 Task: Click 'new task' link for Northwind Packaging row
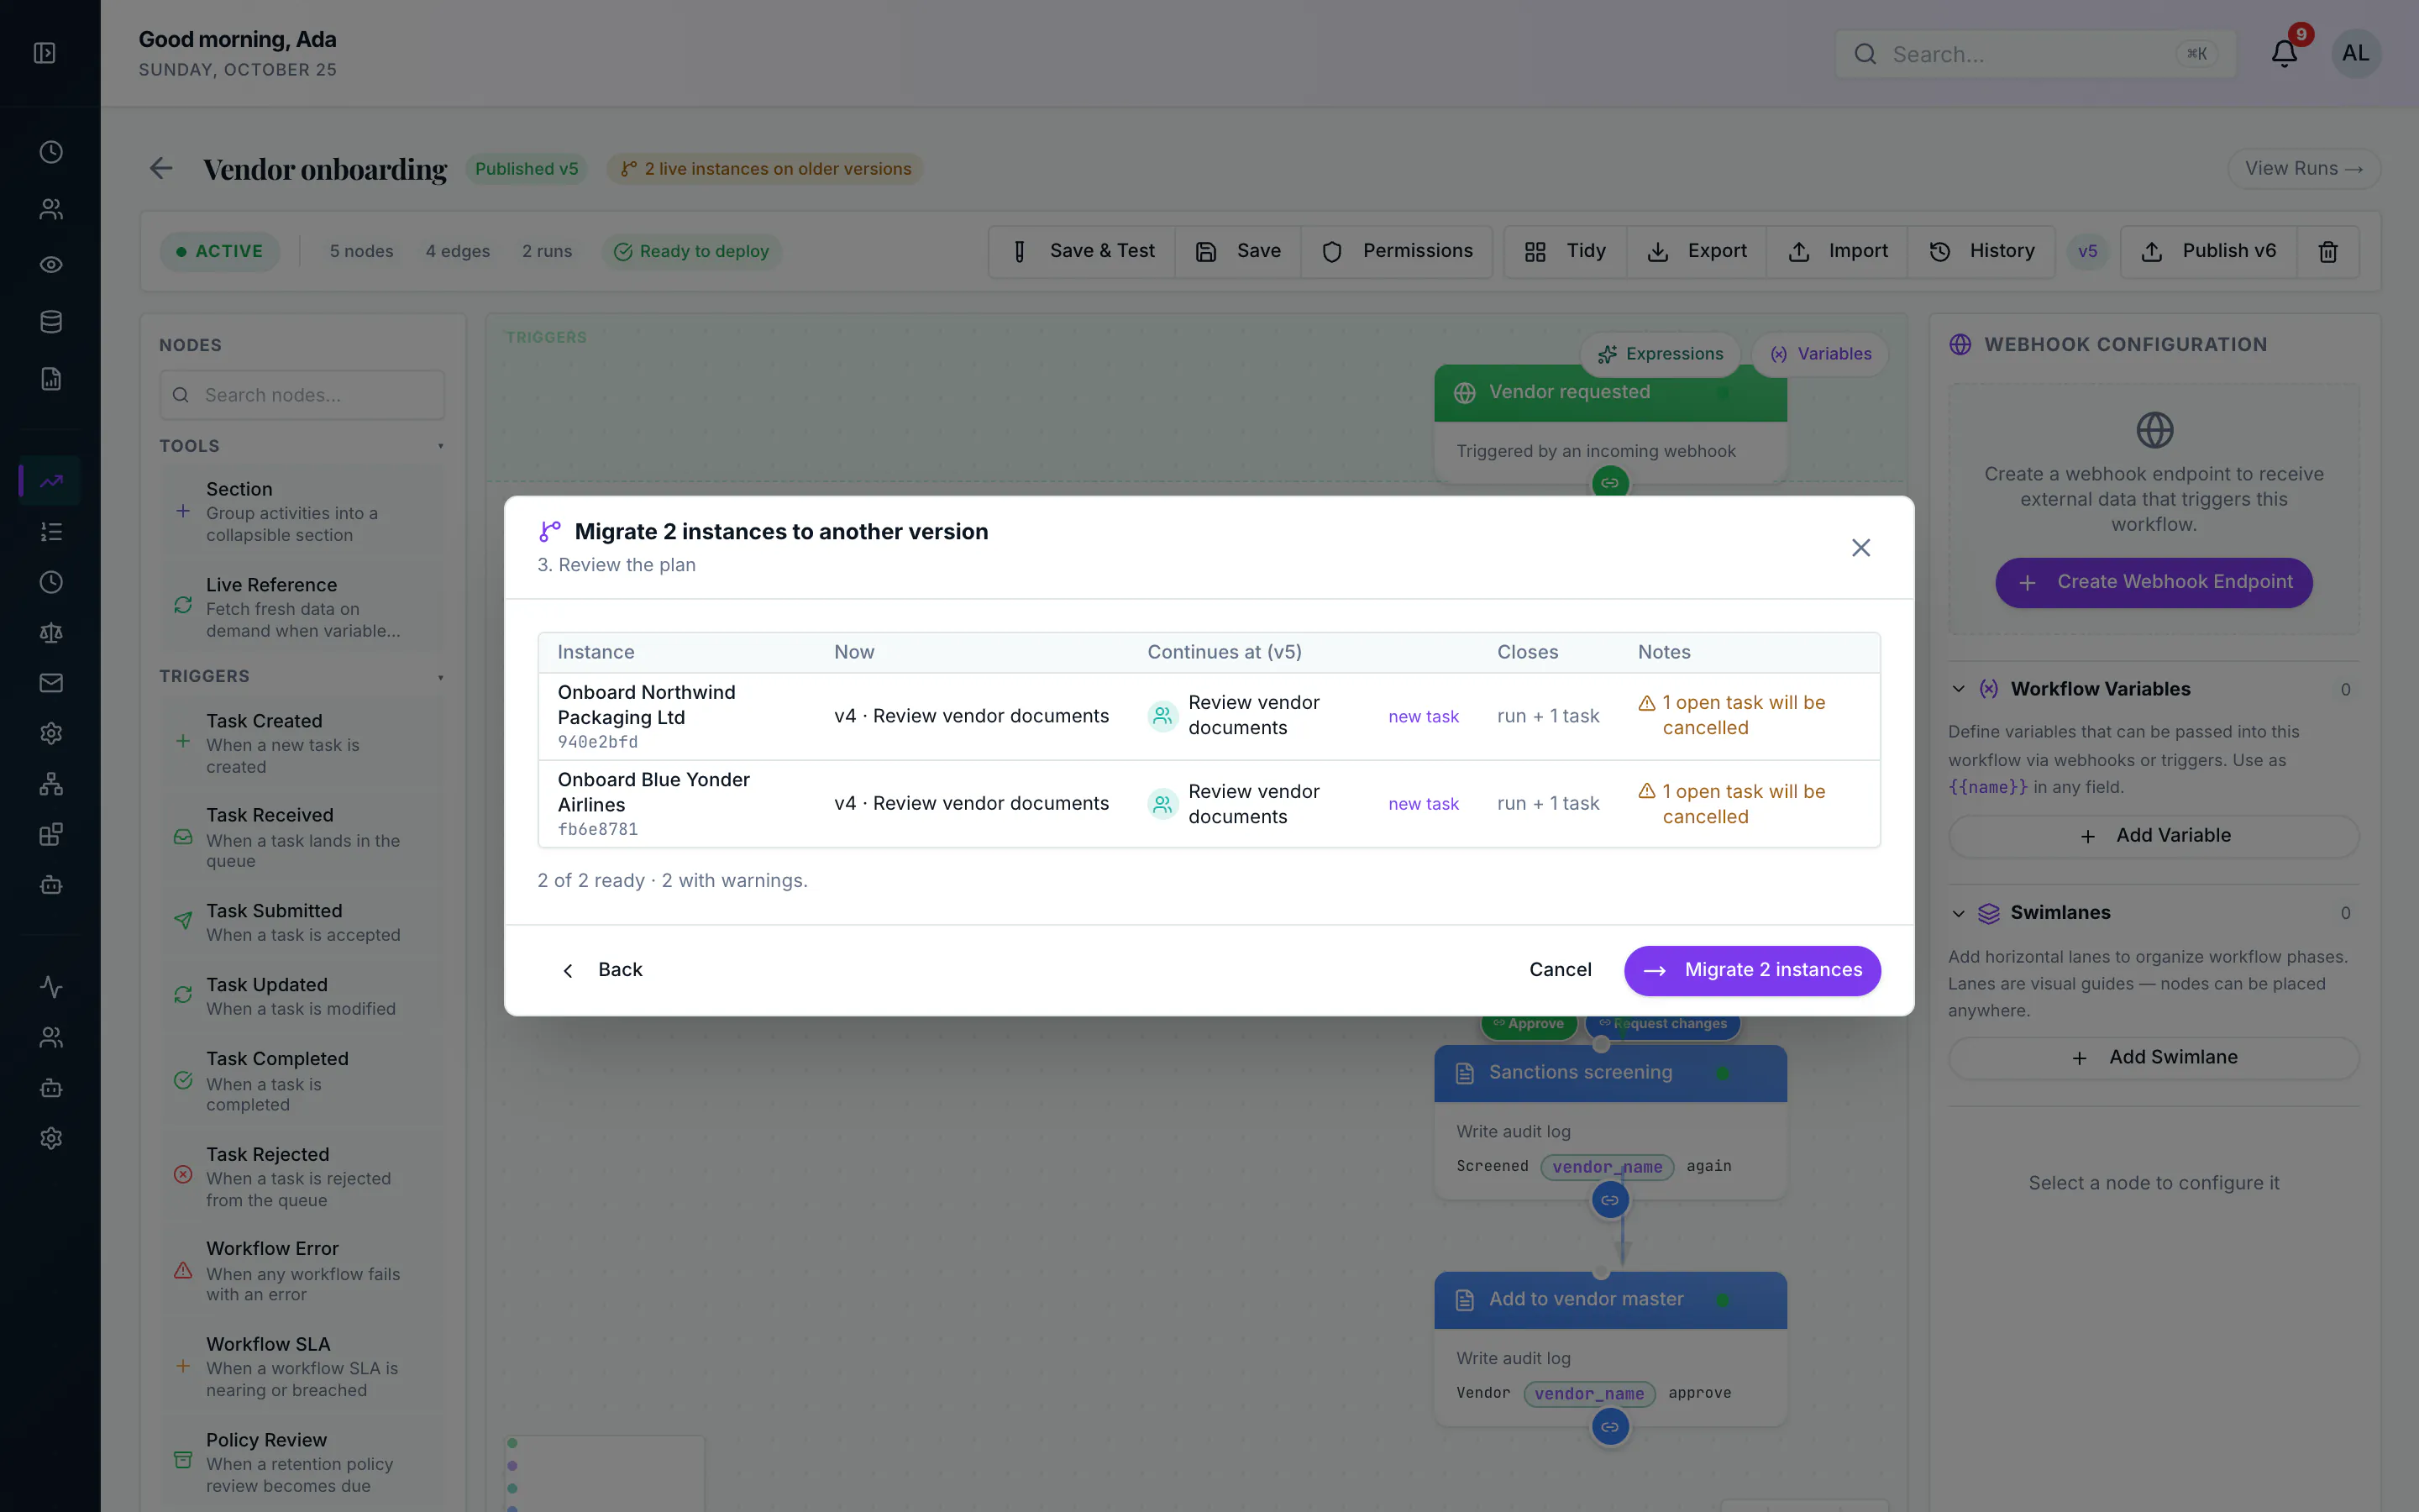coord(1424,716)
